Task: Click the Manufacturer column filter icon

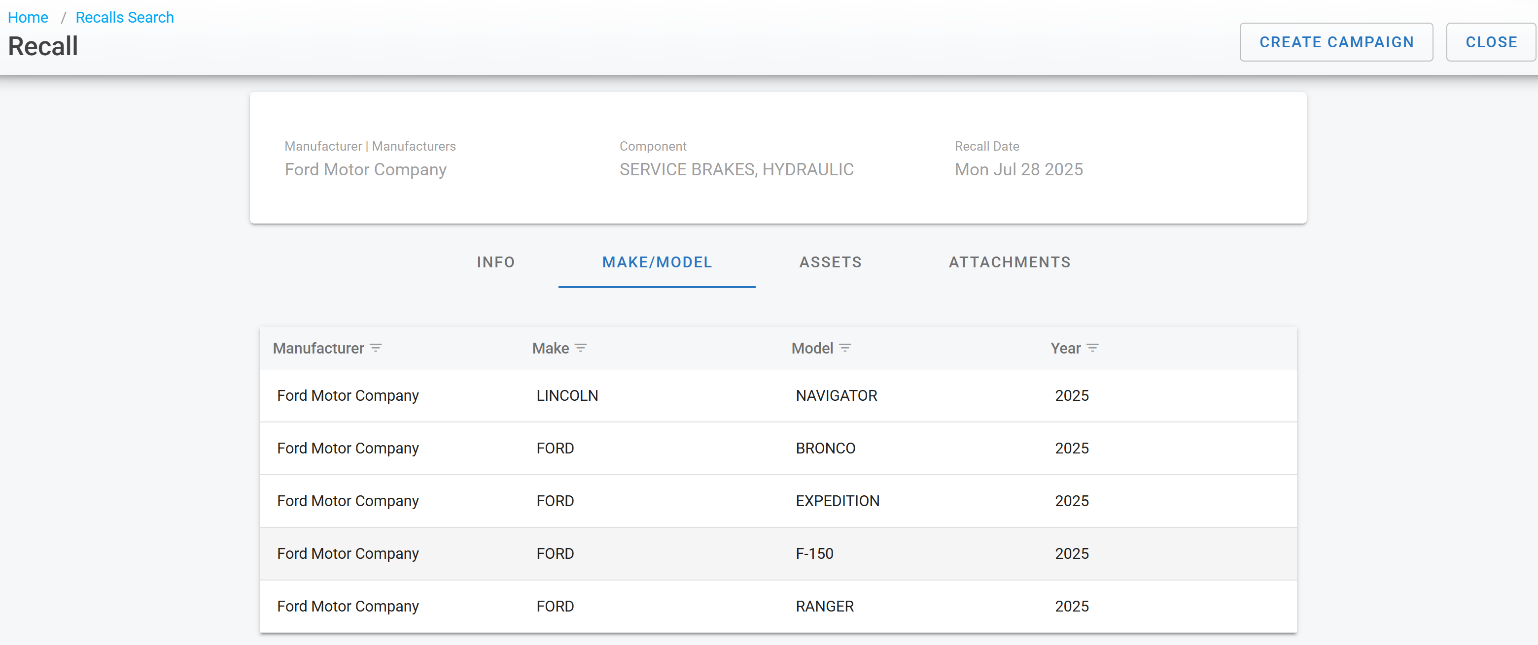Action: tap(376, 348)
